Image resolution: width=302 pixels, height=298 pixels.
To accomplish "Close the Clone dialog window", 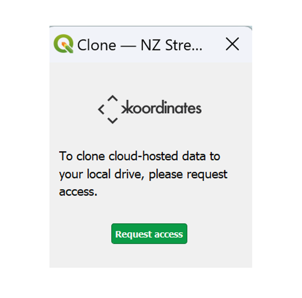I will [x=232, y=44].
